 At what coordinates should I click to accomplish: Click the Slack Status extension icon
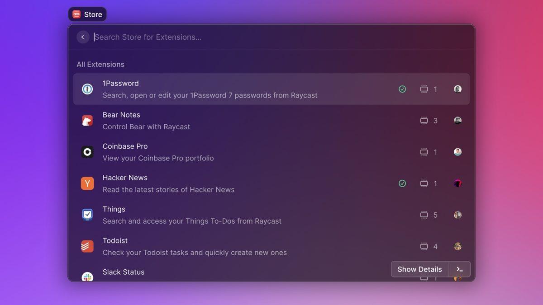tap(87, 276)
